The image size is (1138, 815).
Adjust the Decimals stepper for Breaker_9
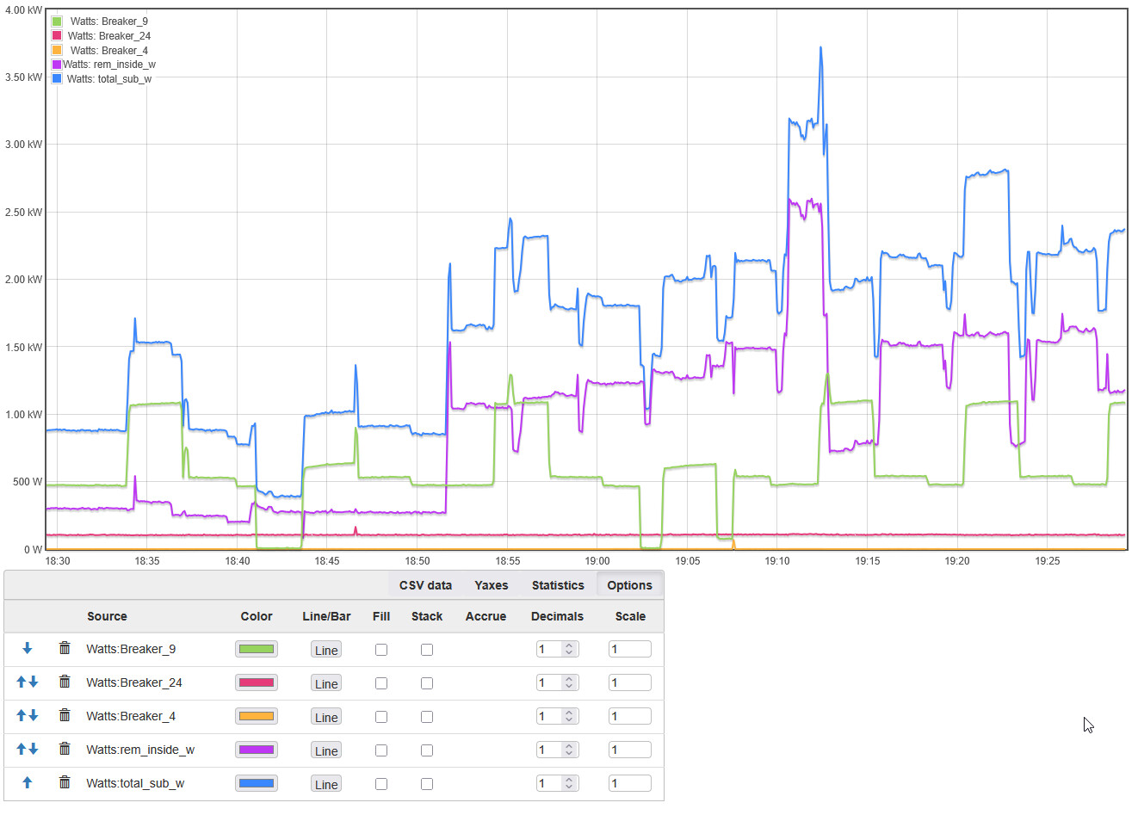click(568, 649)
